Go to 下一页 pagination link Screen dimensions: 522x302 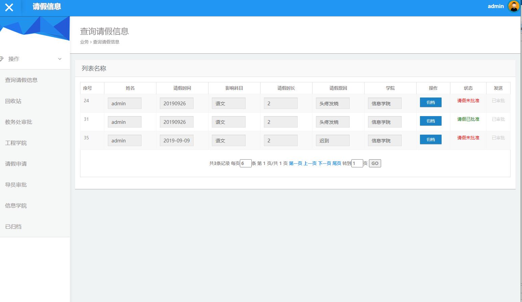pos(324,163)
